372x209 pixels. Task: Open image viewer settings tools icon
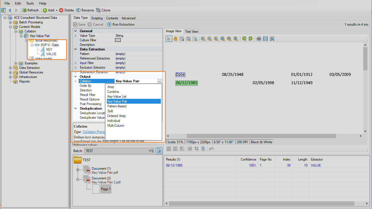(272, 39)
